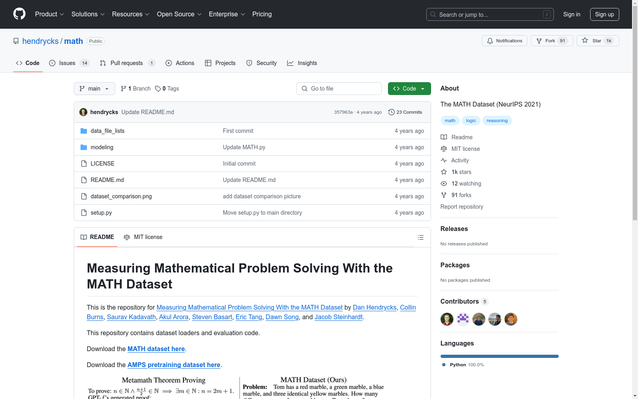Screen dimensions: 638x399
Task: Open the hendrycks owner link
Action: coord(40,41)
